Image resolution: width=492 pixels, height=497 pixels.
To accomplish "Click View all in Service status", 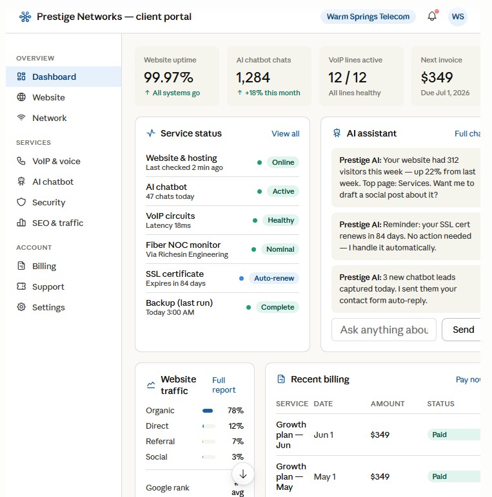I will pyautogui.click(x=286, y=133).
